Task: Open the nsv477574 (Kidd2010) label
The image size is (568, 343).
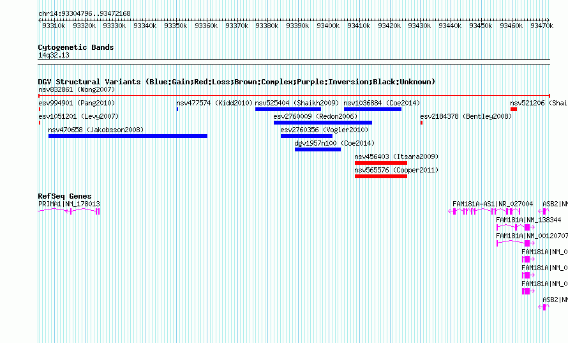Action: [214, 103]
